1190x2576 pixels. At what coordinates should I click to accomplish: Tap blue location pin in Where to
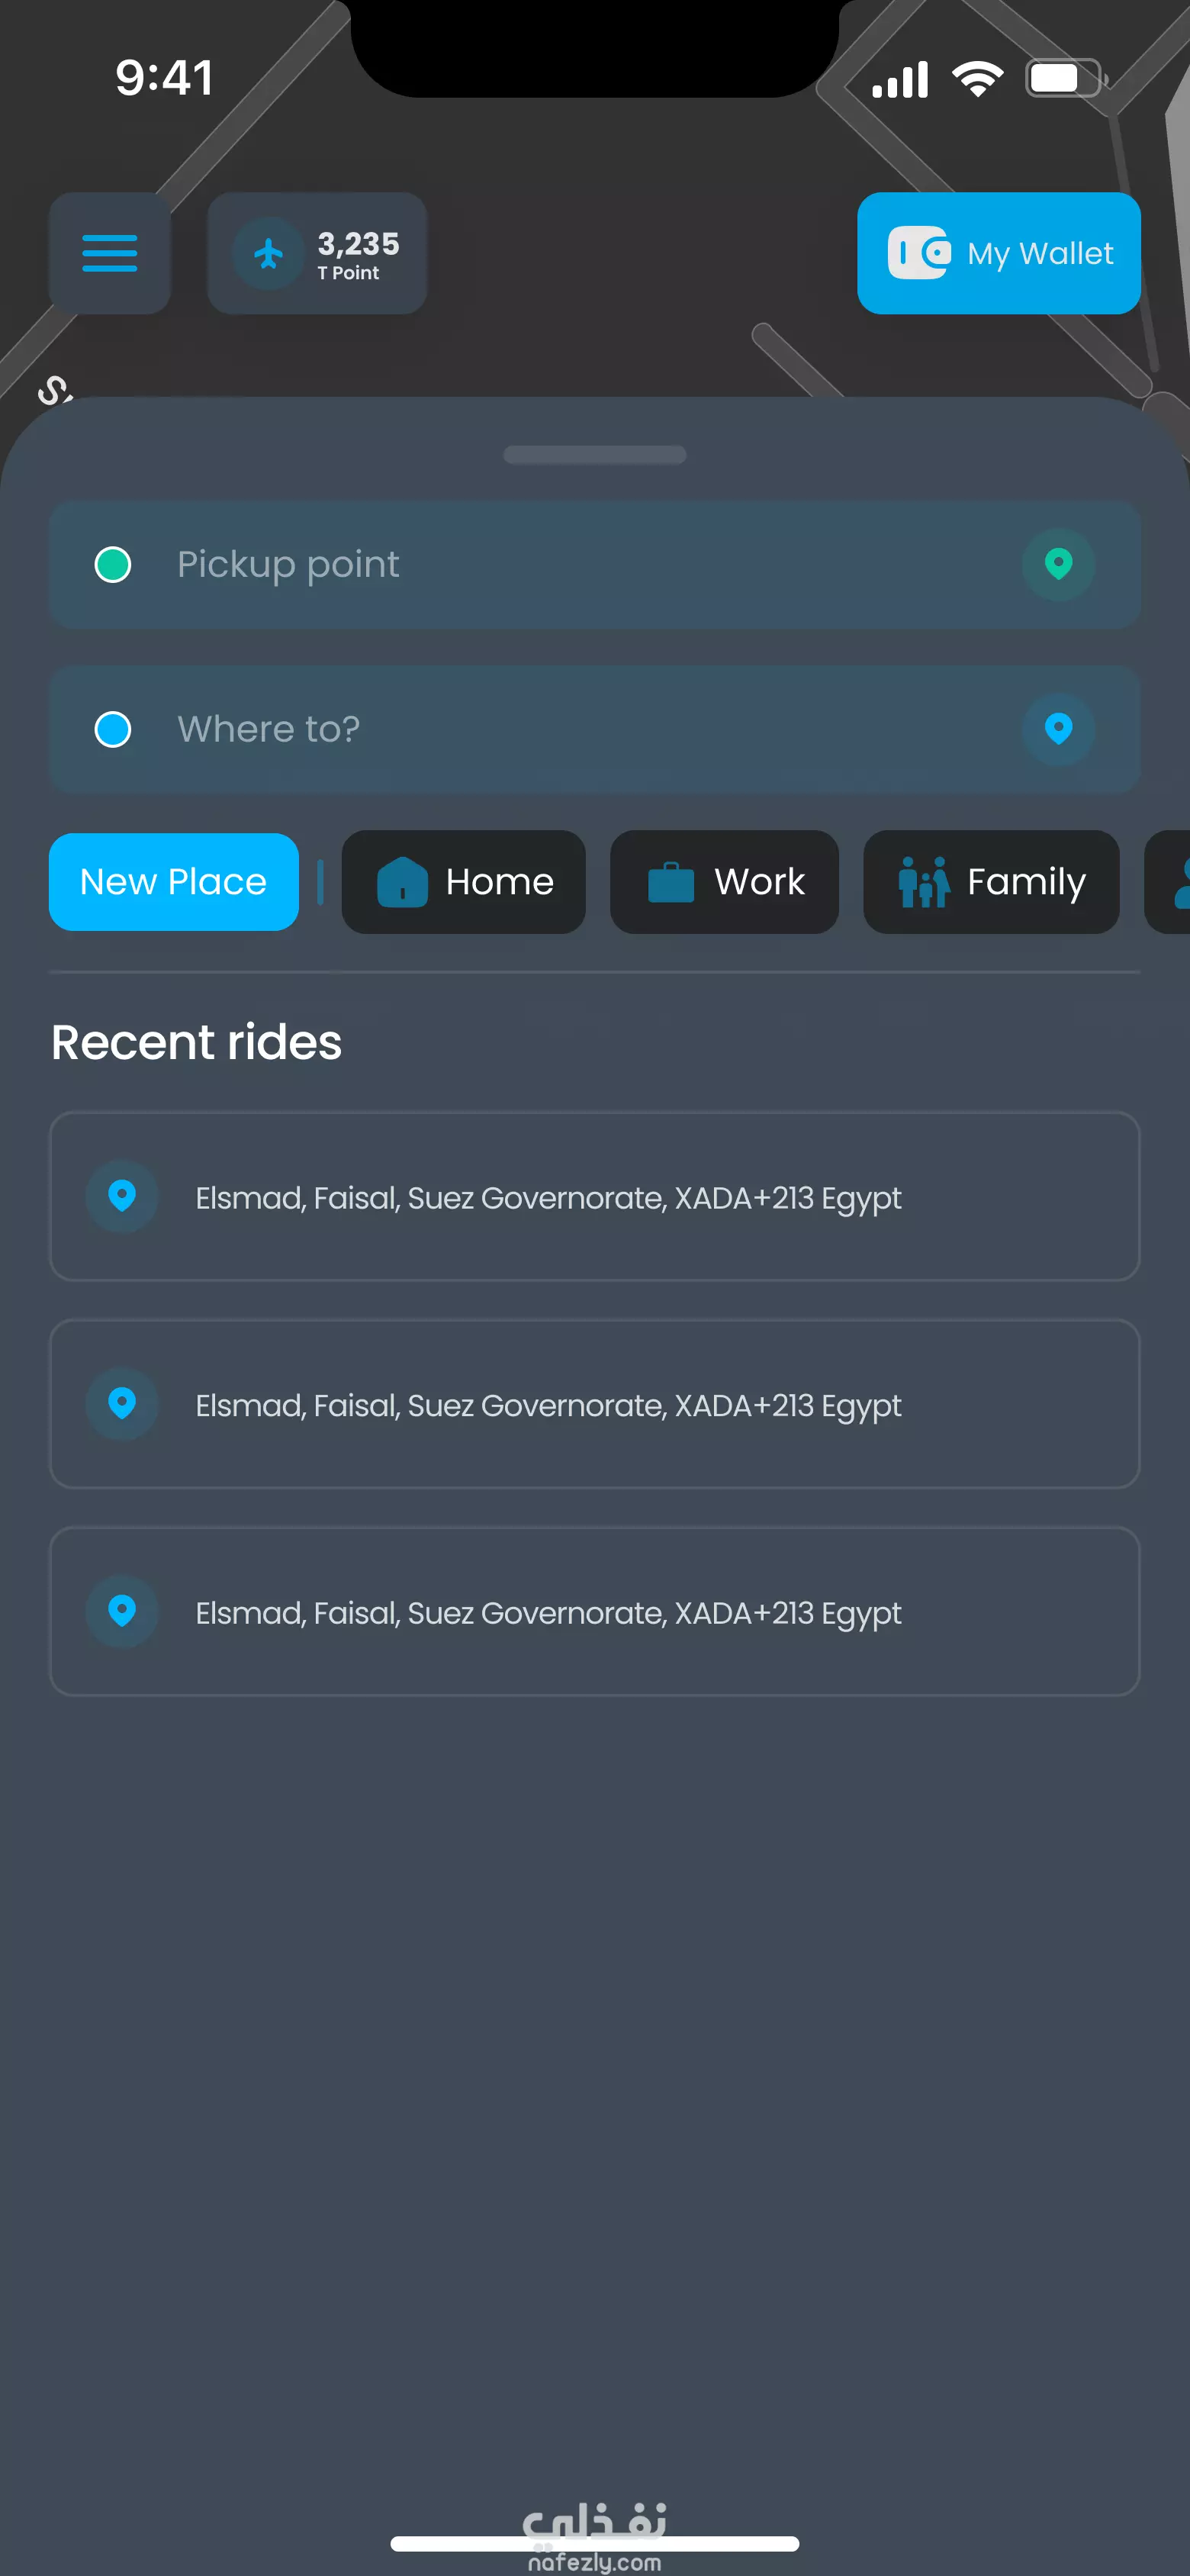pyautogui.click(x=1058, y=729)
